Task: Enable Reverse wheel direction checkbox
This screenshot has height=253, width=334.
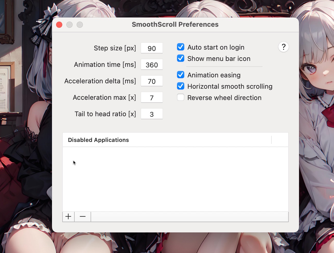Action: 181,97
